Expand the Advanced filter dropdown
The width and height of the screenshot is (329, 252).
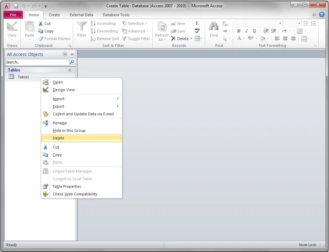click(x=147, y=31)
